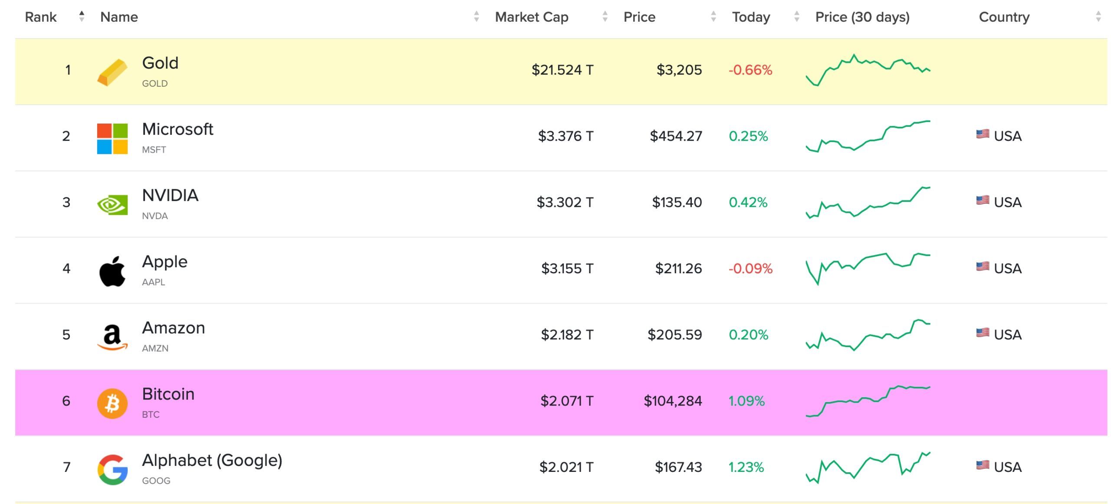Open the NVIDIA company link
Image resolution: width=1111 pixels, height=504 pixels.
click(170, 196)
